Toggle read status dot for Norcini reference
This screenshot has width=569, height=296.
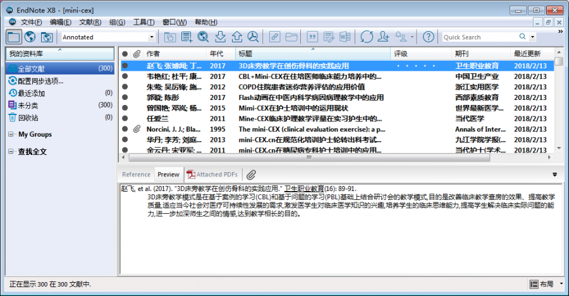[125, 129]
